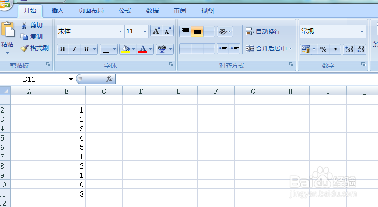Click the Copy (复制) button
The width and height of the screenshot is (378, 207).
(x=32, y=37)
